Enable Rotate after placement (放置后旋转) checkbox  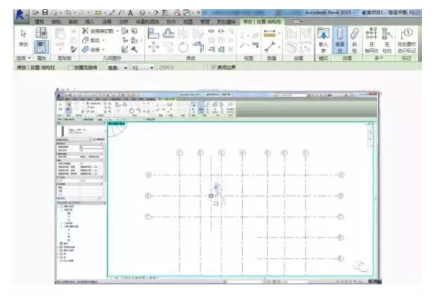(x=71, y=67)
